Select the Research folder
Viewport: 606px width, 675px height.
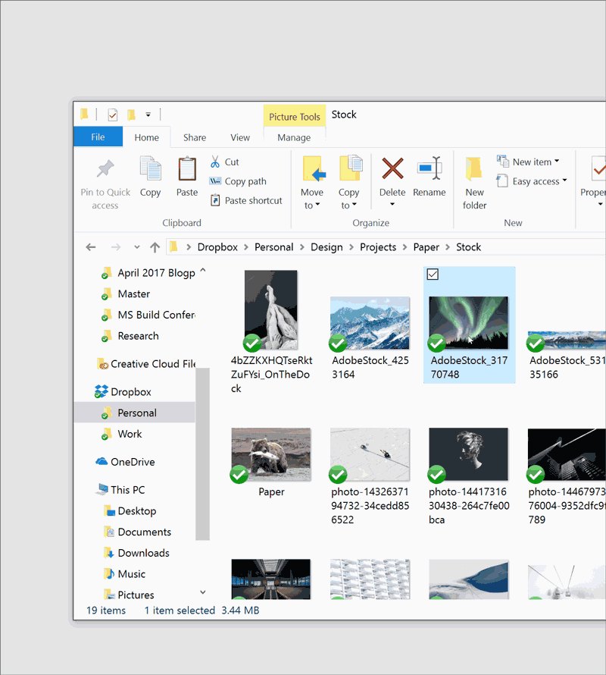(x=130, y=336)
